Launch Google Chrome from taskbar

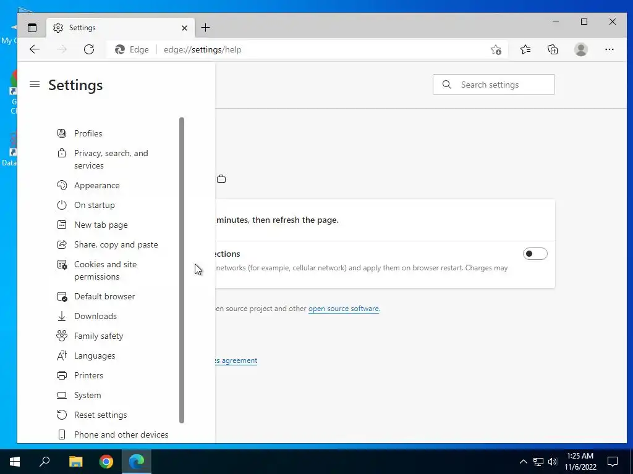pyautogui.click(x=106, y=462)
